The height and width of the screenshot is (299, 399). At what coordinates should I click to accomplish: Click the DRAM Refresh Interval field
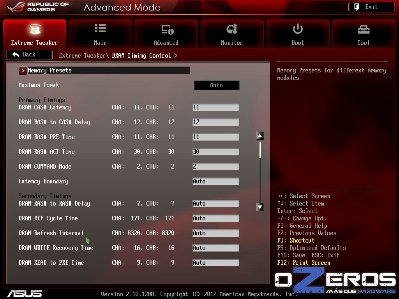pyautogui.click(x=216, y=233)
